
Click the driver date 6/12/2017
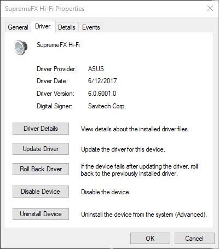[102, 81]
